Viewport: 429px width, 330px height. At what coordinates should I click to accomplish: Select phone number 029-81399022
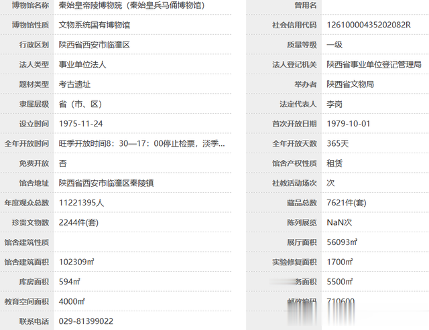[x=86, y=321]
